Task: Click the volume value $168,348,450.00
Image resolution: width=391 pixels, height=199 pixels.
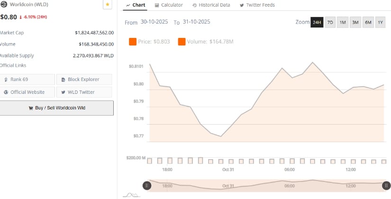Action: (96, 44)
